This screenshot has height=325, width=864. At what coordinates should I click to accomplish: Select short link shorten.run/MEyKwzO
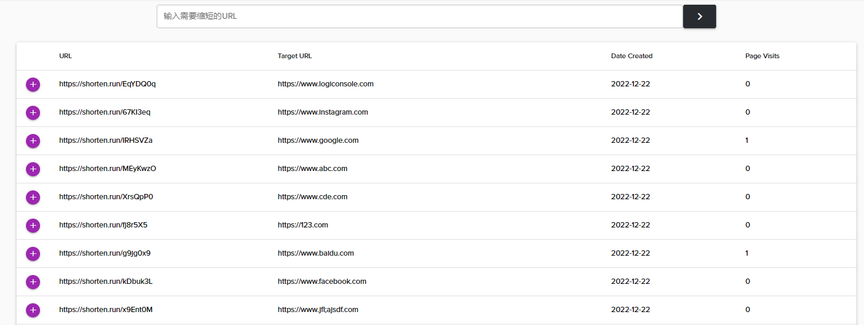click(x=108, y=169)
